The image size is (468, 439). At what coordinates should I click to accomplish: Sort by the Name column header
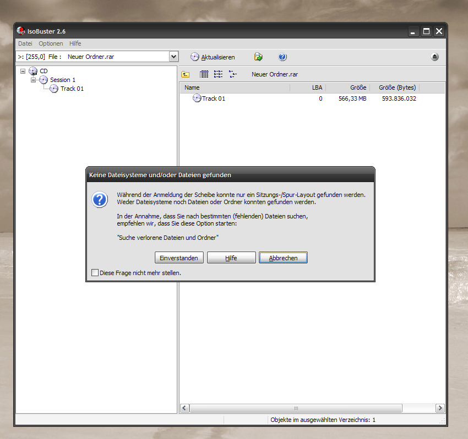coord(235,87)
